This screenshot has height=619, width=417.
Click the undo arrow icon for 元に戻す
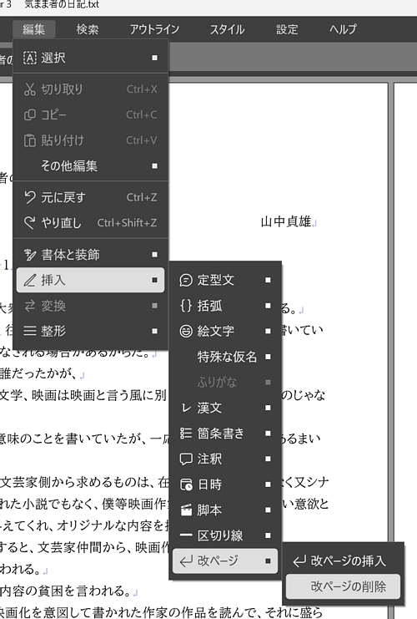(x=29, y=197)
